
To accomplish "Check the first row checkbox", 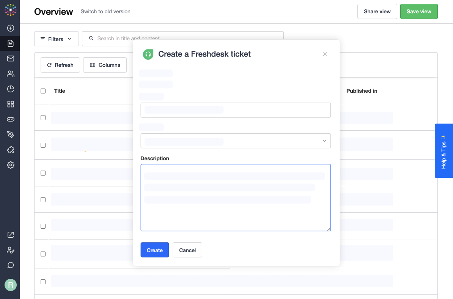I will point(43,118).
